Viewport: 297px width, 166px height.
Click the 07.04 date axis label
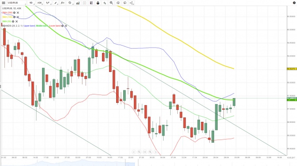173,157
